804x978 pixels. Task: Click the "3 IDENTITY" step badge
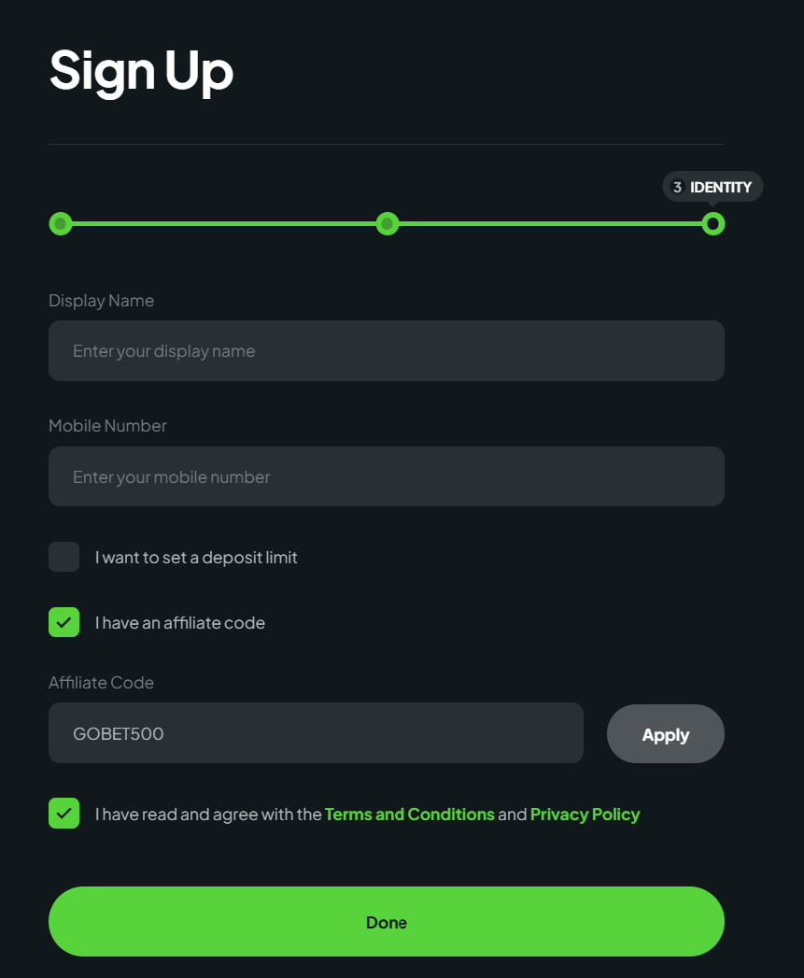click(712, 187)
